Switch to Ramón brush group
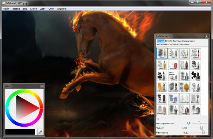This screenshot has height=139, width=213. click(x=169, y=41)
